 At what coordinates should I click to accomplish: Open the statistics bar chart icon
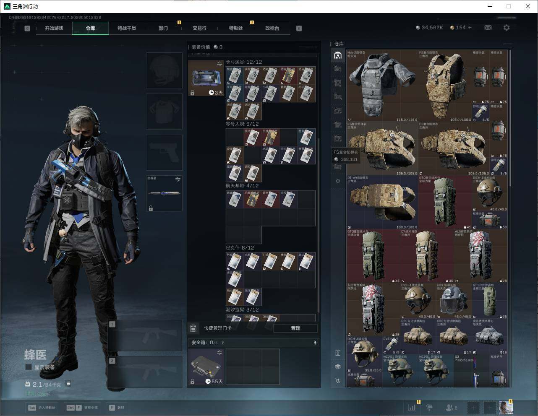pyautogui.click(x=412, y=407)
